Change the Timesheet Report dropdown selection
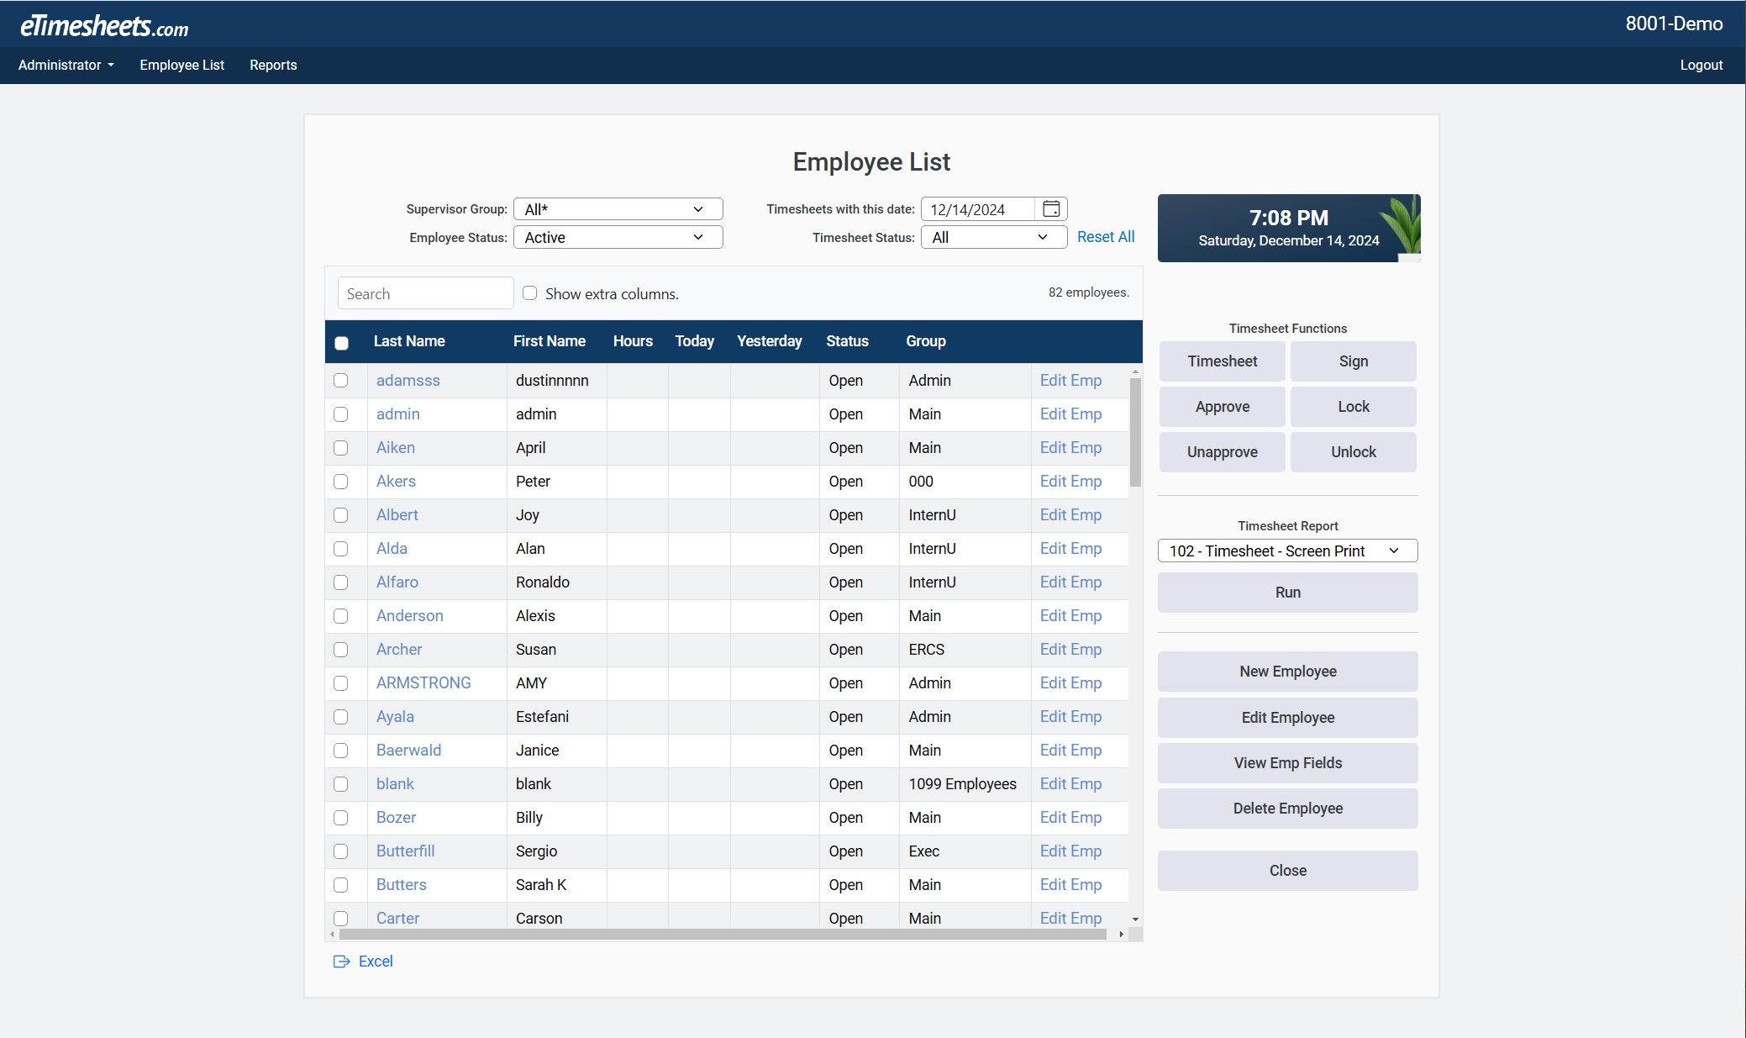The image size is (1746, 1038). 1287,551
